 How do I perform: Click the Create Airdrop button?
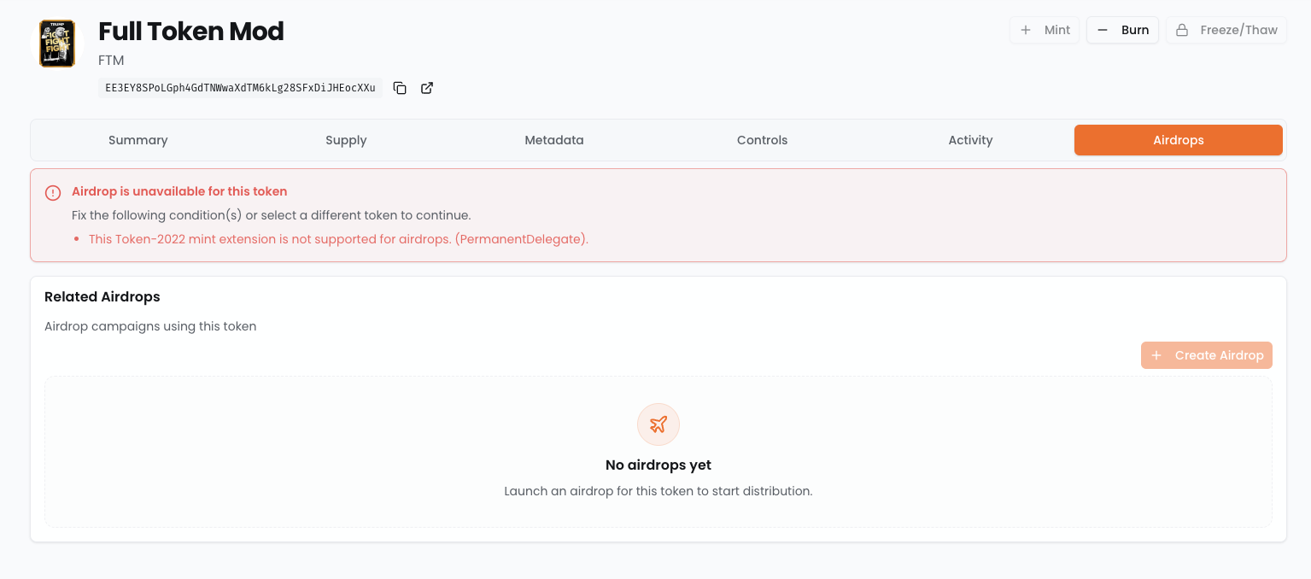pos(1206,355)
